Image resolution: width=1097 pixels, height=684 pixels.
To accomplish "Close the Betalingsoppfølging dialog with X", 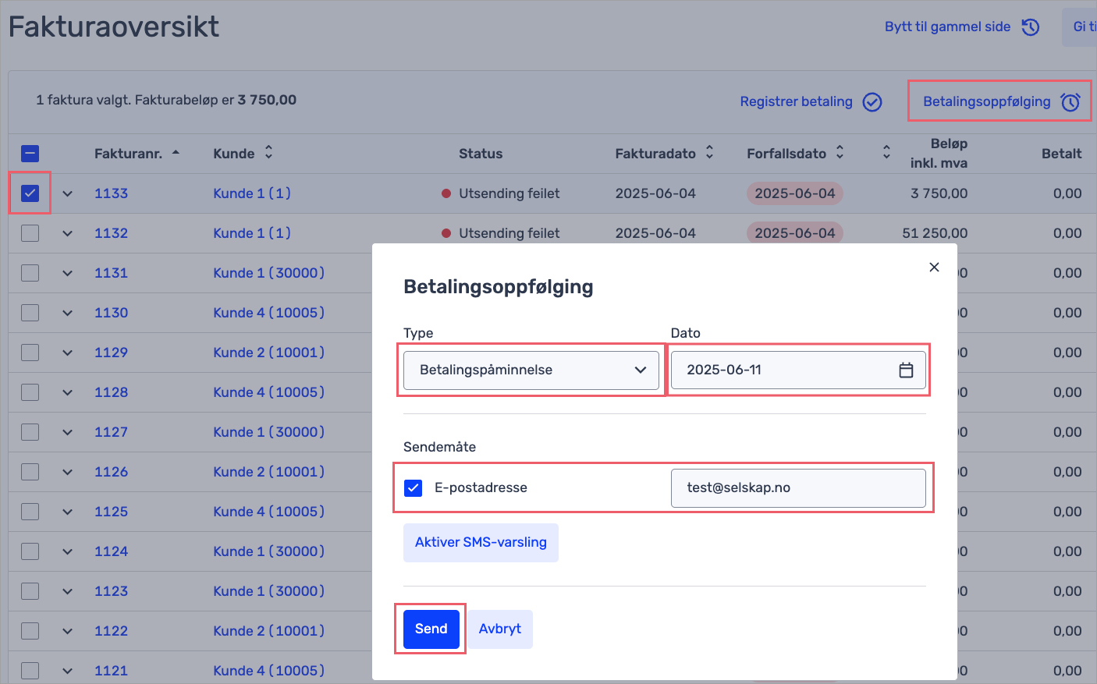I will 934,268.
